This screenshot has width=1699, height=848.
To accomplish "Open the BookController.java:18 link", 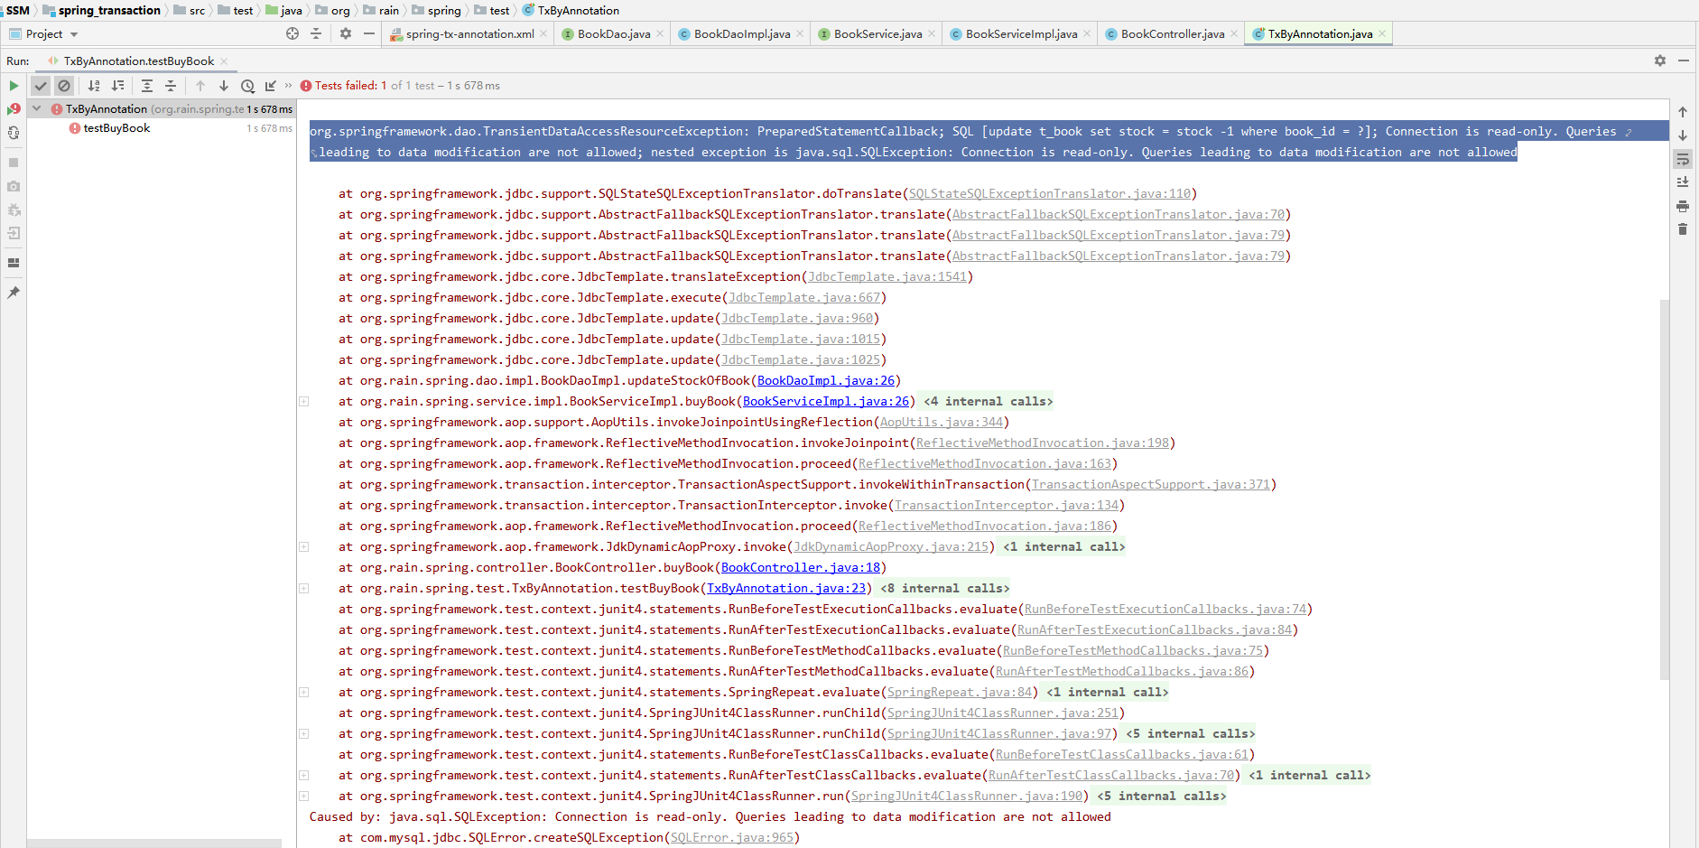I will tap(801, 568).
